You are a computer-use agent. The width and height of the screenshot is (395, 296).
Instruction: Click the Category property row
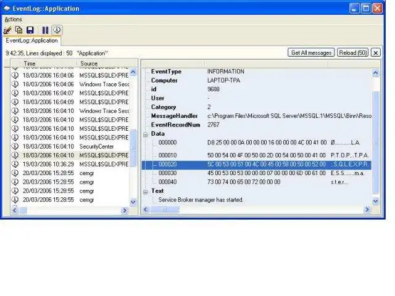pos(257,107)
